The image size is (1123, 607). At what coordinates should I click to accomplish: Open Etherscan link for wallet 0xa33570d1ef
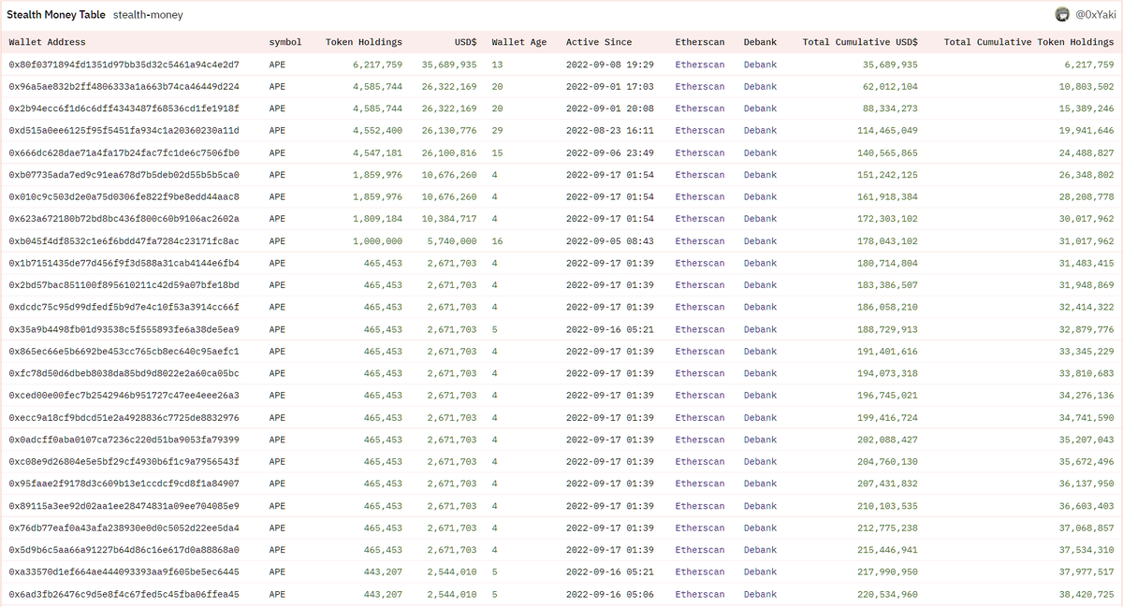pos(700,572)
